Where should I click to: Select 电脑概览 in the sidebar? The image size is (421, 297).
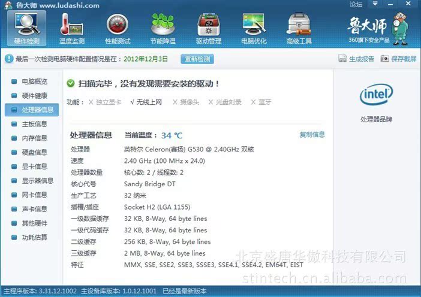[x=34, y=81]
